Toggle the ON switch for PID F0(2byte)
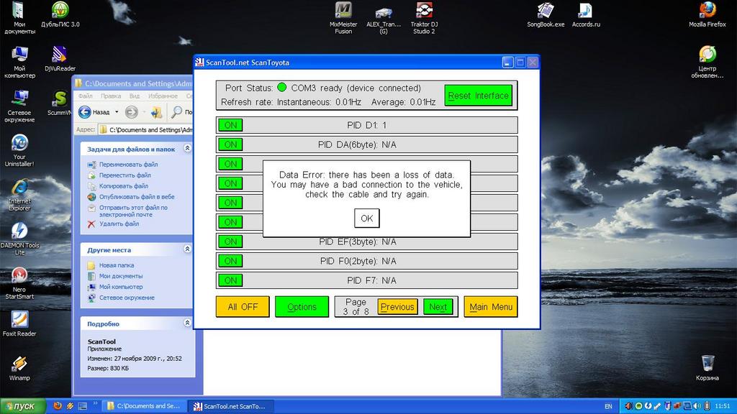 230,261
